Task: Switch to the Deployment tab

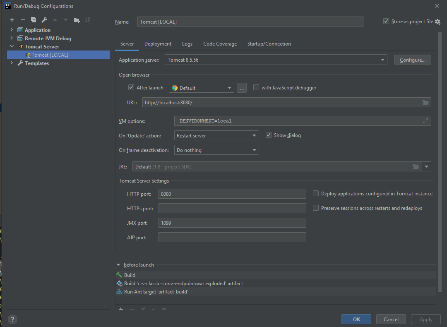Action: [x=158, y=43]
